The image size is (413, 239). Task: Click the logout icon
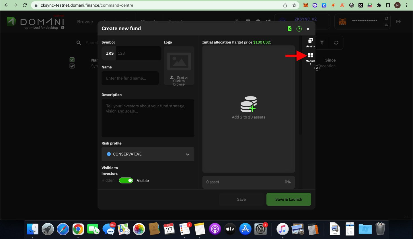[398, 21]
